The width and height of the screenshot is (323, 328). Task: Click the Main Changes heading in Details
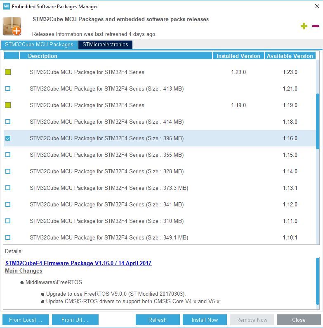[x=24, y=271]
